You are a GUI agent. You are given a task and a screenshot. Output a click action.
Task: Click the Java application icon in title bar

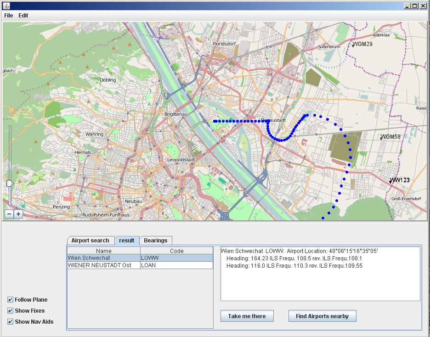point(6,6)
